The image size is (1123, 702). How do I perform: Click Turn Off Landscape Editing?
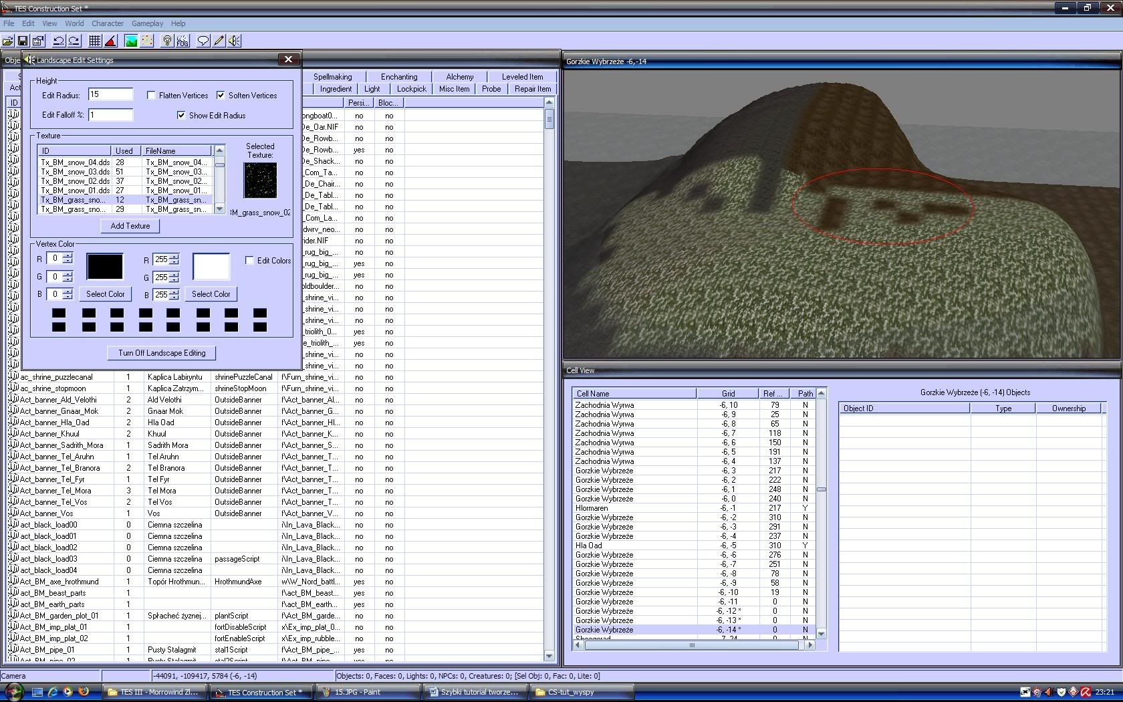162,353
